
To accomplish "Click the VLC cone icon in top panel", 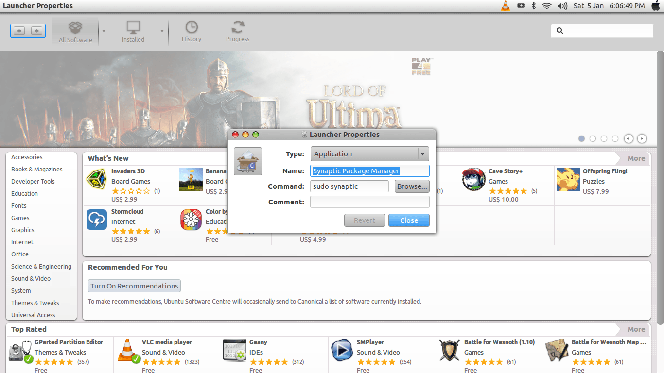I will pyautogui.click(x=506, y=6).
